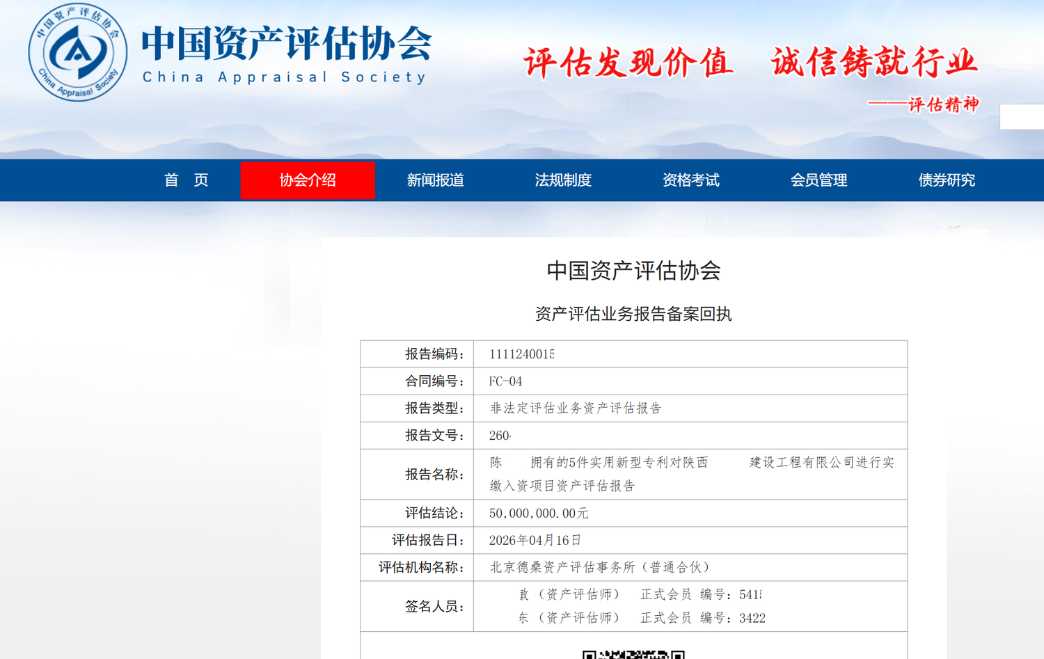Click the 评估报告日 label cell
This screenshot has width=1044, height=659.
pos(417,540)
